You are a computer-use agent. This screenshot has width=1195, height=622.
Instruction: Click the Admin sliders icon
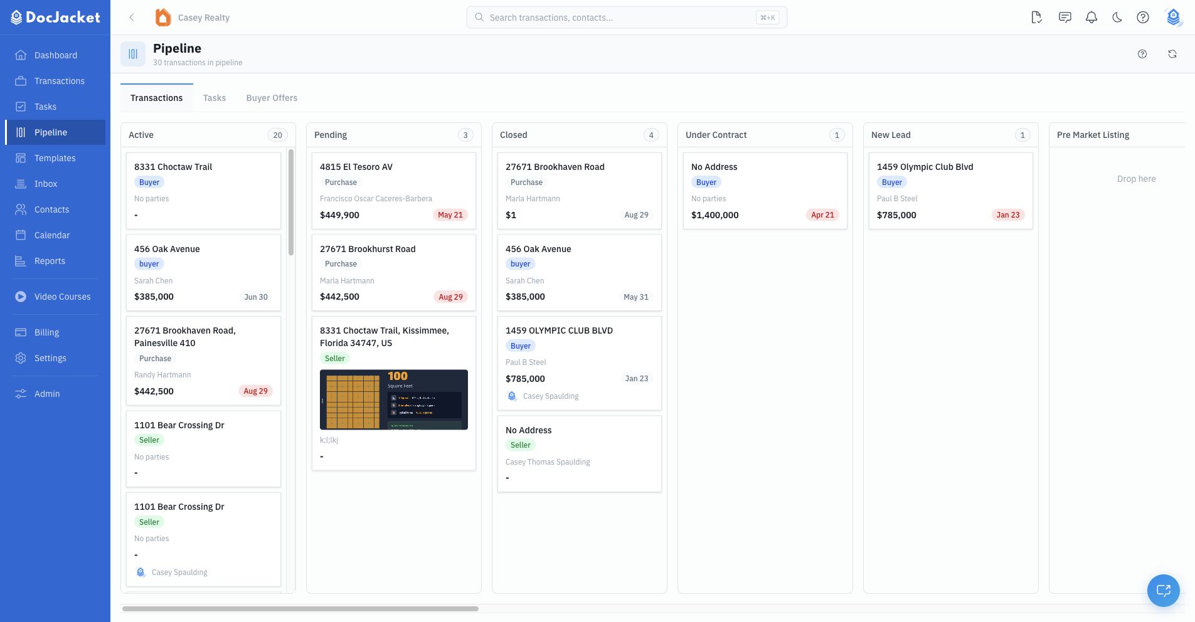21,394
